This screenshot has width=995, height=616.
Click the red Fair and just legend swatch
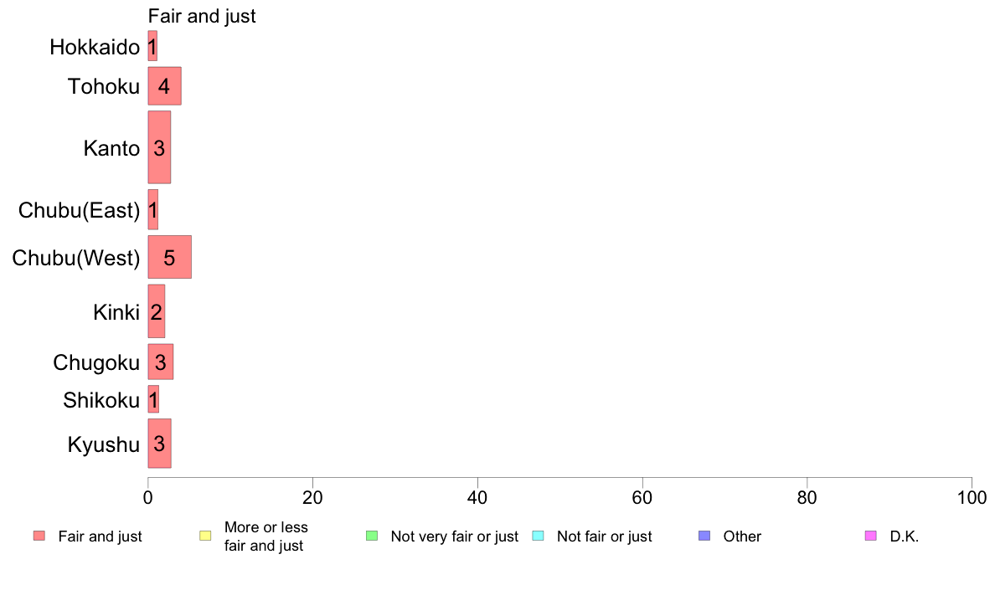(39, 536)
